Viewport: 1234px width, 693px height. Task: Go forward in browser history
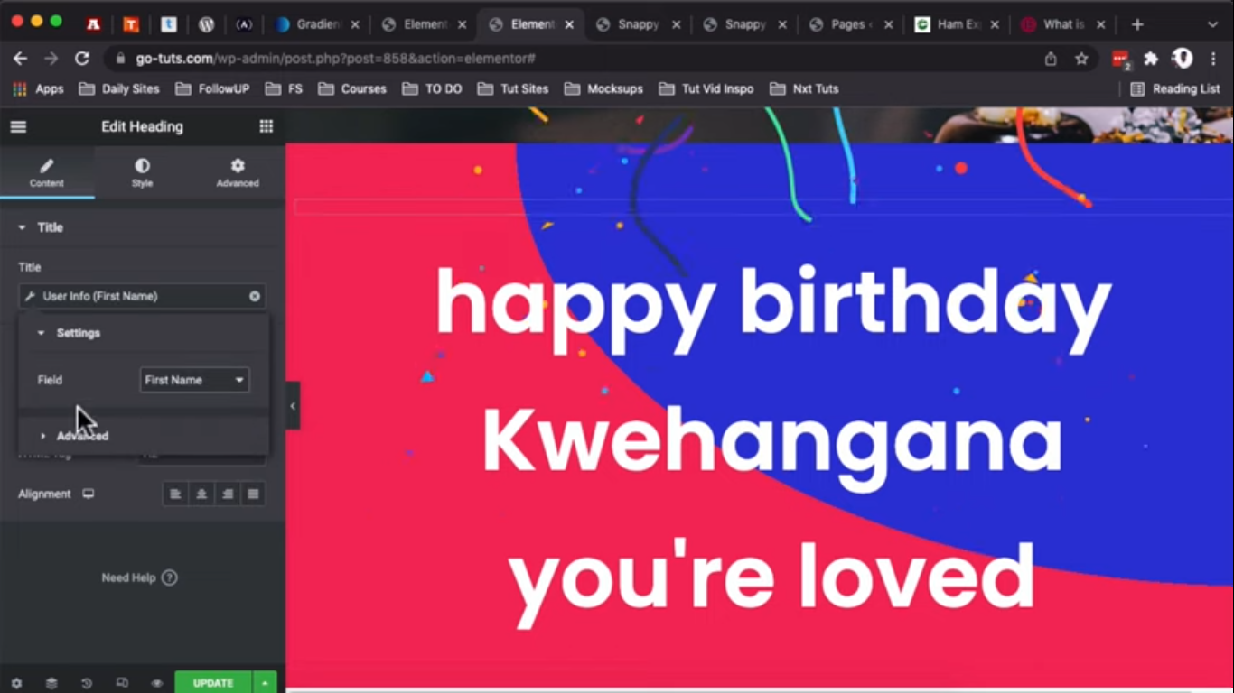coord(51,59)
